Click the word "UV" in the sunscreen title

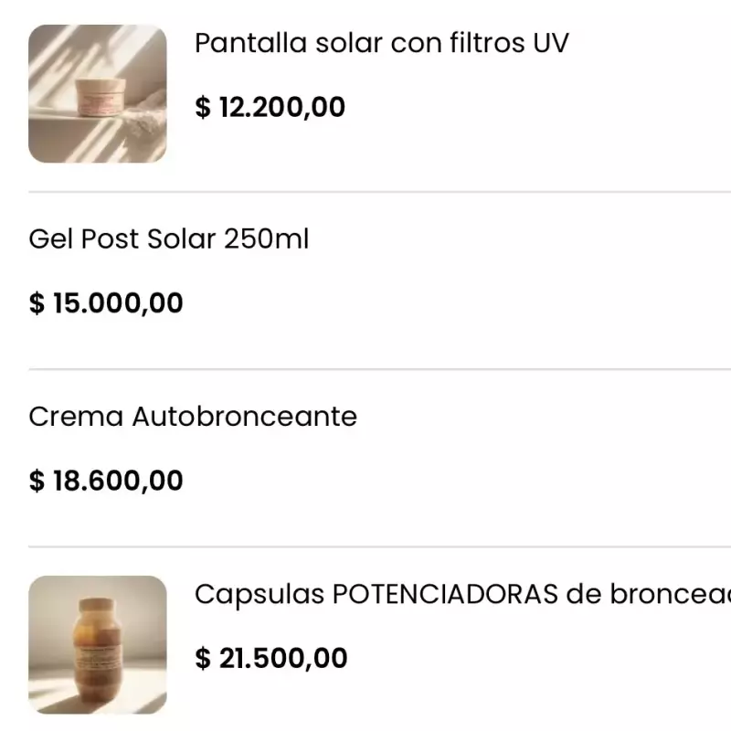point(550,43)
